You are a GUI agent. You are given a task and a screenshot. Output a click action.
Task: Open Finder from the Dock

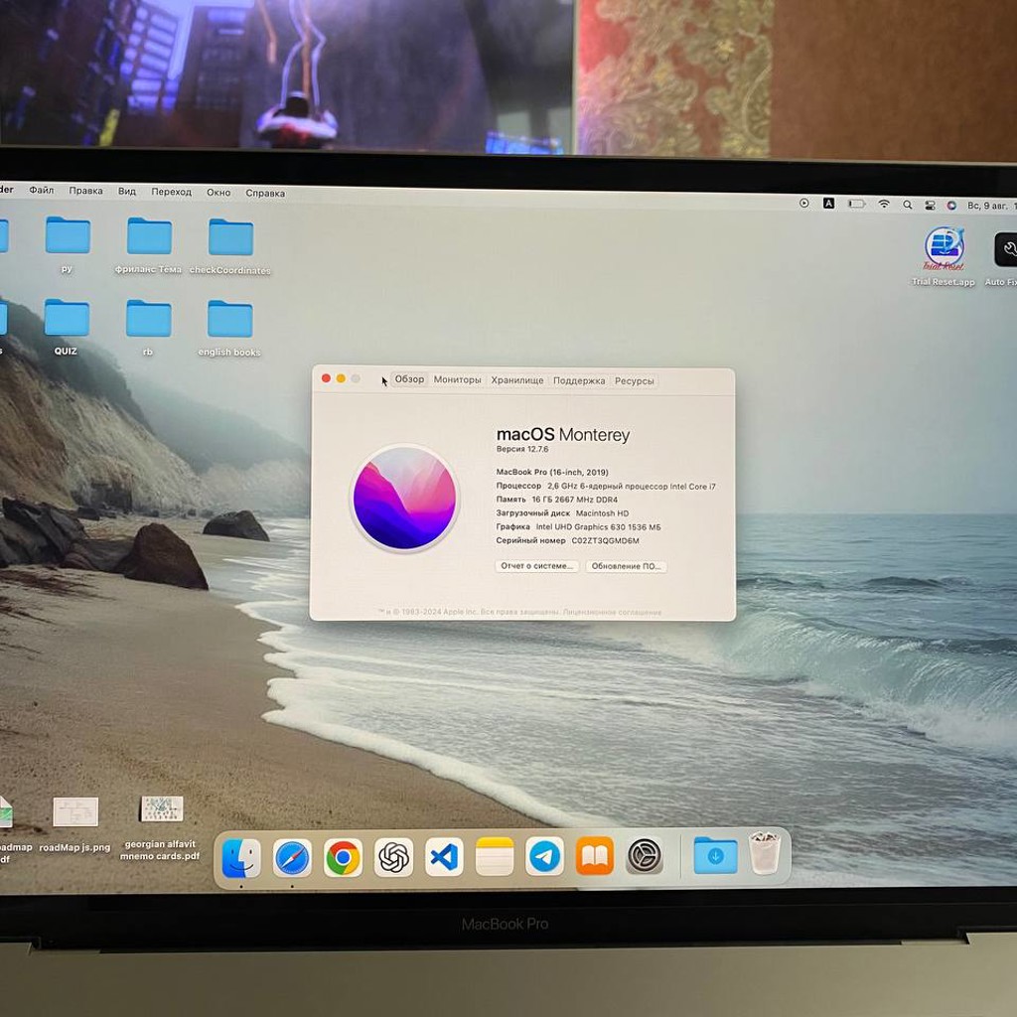click(x=241, y=858)
